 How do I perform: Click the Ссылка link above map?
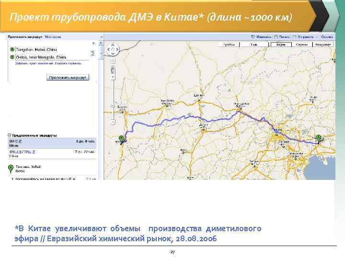click(x=327, y=37)
